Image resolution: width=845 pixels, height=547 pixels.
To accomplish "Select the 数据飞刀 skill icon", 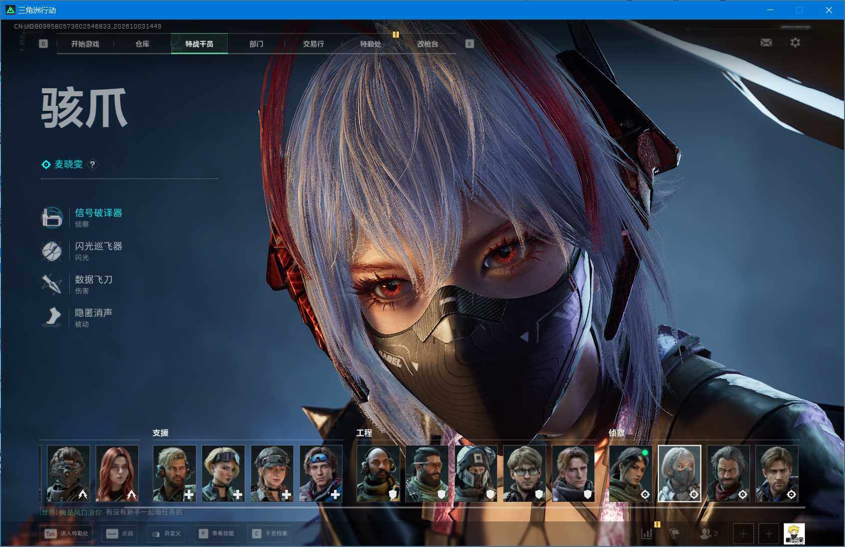I will click(52, 284).
